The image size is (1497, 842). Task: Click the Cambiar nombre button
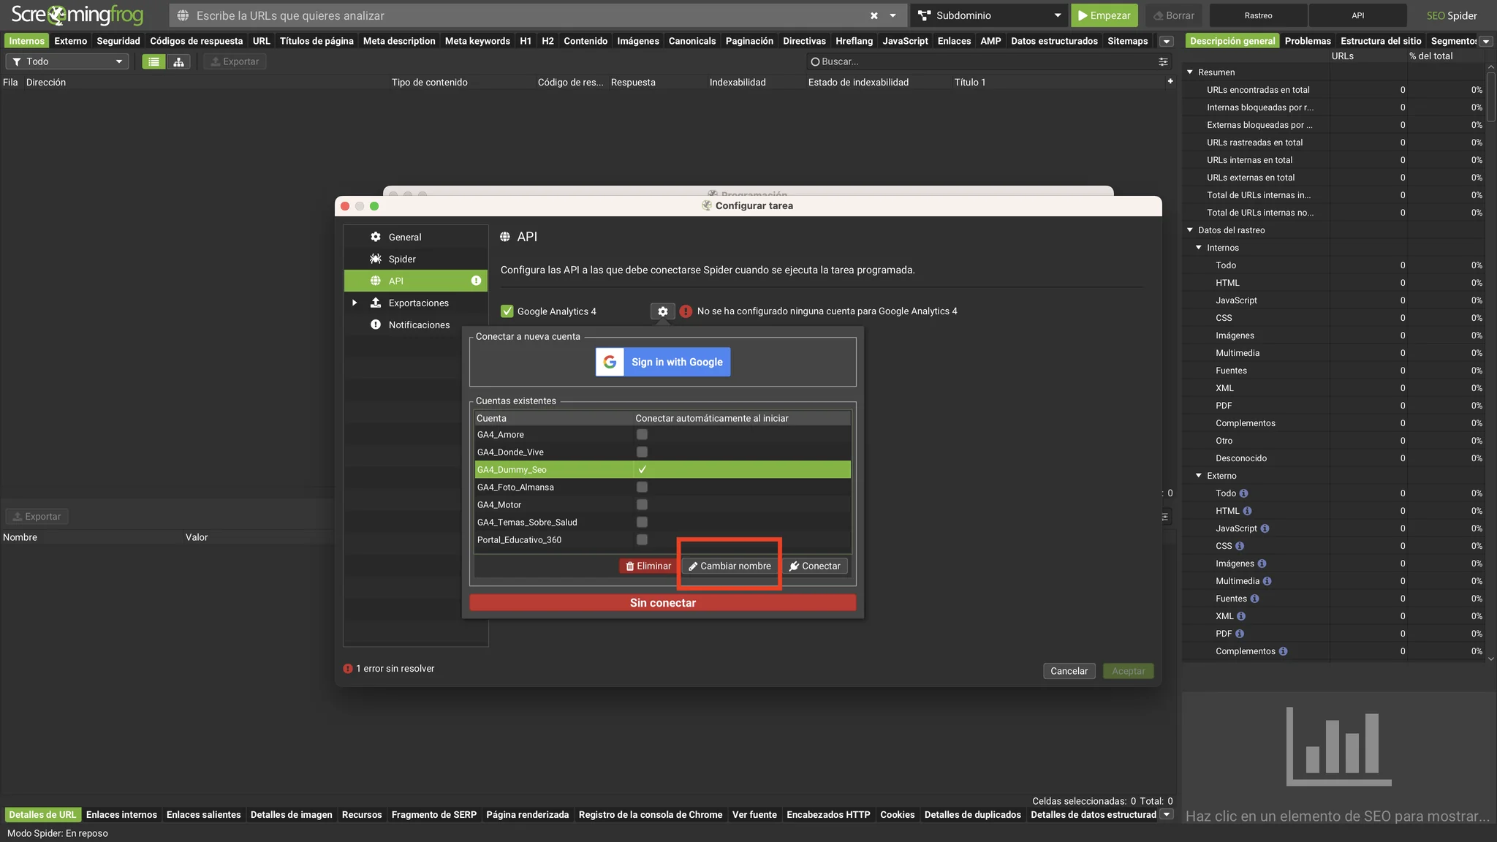pyautogui.click(x=729, y=566)
